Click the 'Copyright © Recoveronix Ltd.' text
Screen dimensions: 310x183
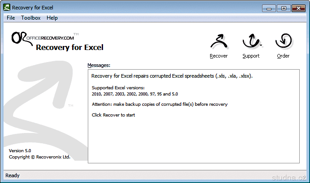39,157
